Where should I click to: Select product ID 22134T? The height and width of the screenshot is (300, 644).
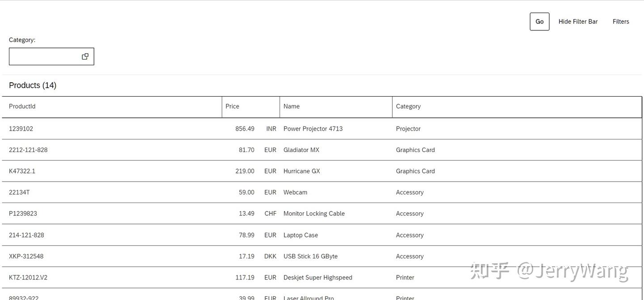[19, 192]
